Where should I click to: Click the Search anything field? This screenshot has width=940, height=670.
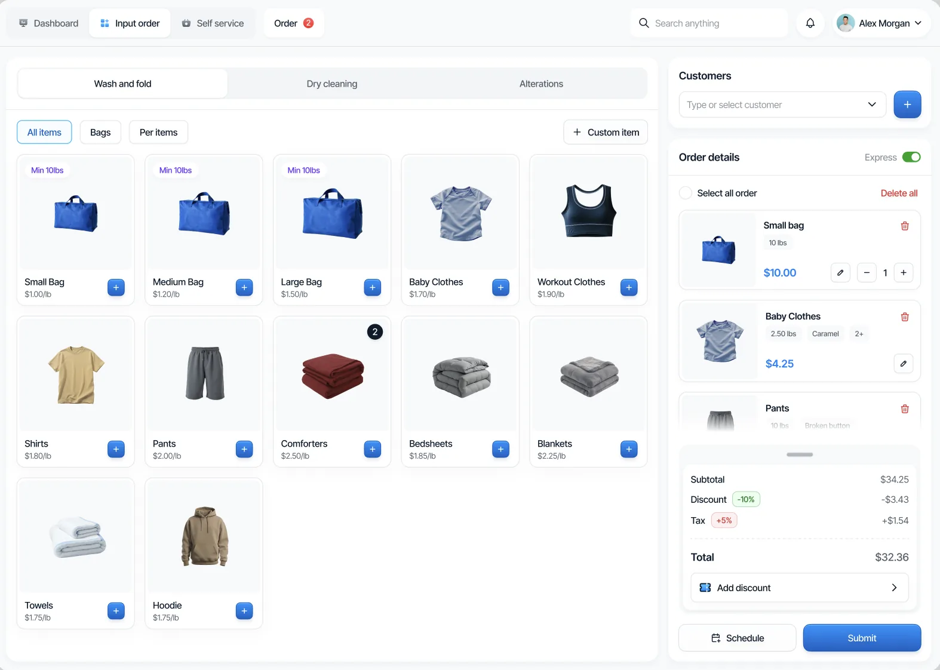click(x=709, y=23)
